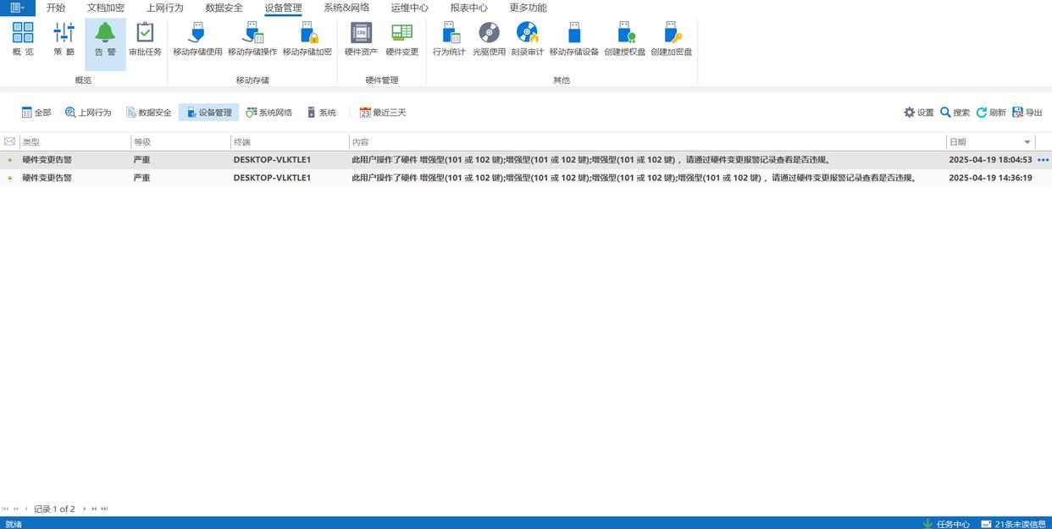1052x529 pixels.
Task: Open 创建授权盘 icon
Action: tap(625, 40)
